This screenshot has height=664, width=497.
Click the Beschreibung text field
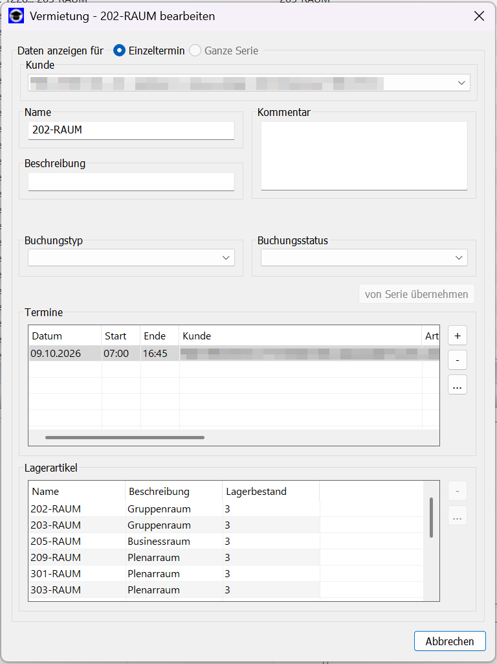click(x=131, y=181)
